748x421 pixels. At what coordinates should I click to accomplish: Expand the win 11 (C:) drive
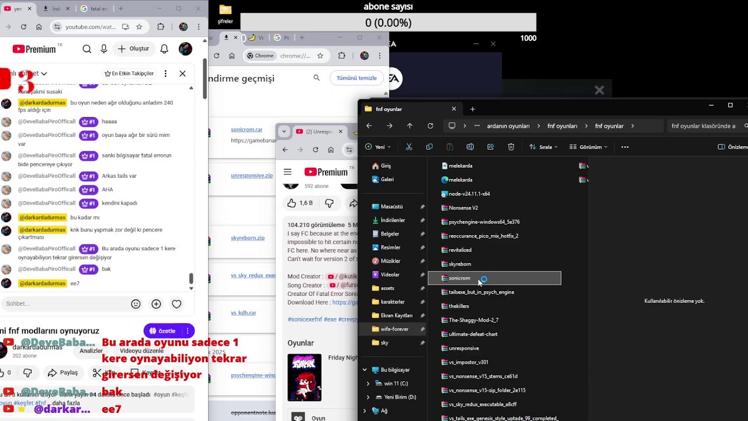[368, 384]
